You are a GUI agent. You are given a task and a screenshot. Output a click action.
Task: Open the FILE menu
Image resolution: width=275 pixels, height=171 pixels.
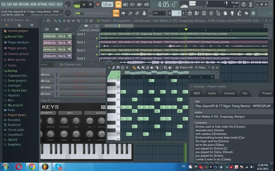(x=3, y=4)
